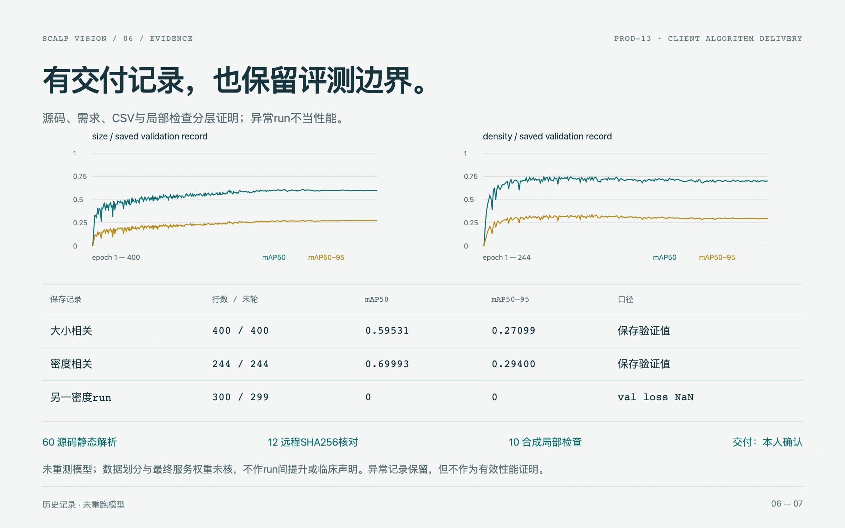Screen dimensions: 845x528
Task: Click the size chart plot area
Action: point(235,200)
